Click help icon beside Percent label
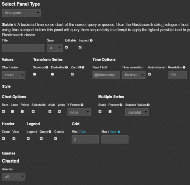The image size is (190, 185). click(121, 105)
